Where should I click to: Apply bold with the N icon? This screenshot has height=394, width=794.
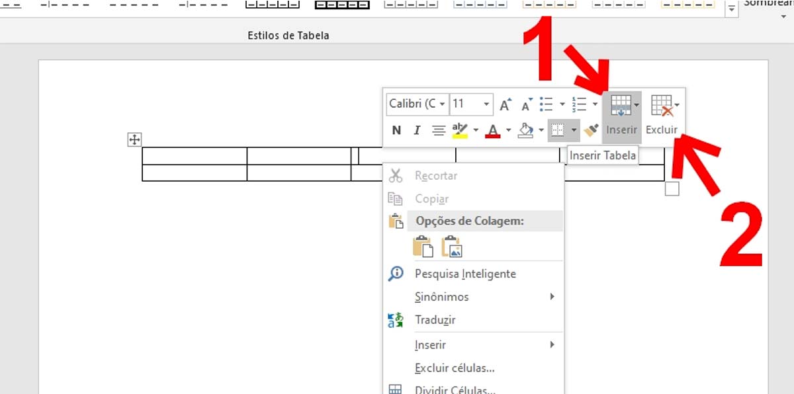[396, 130]
